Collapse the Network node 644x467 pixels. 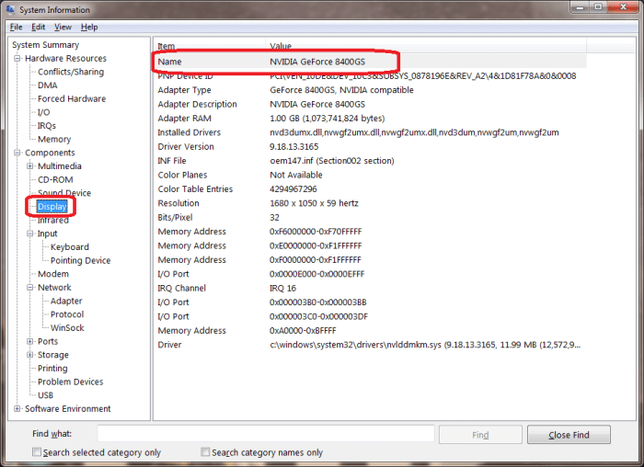tap(30, 287)
